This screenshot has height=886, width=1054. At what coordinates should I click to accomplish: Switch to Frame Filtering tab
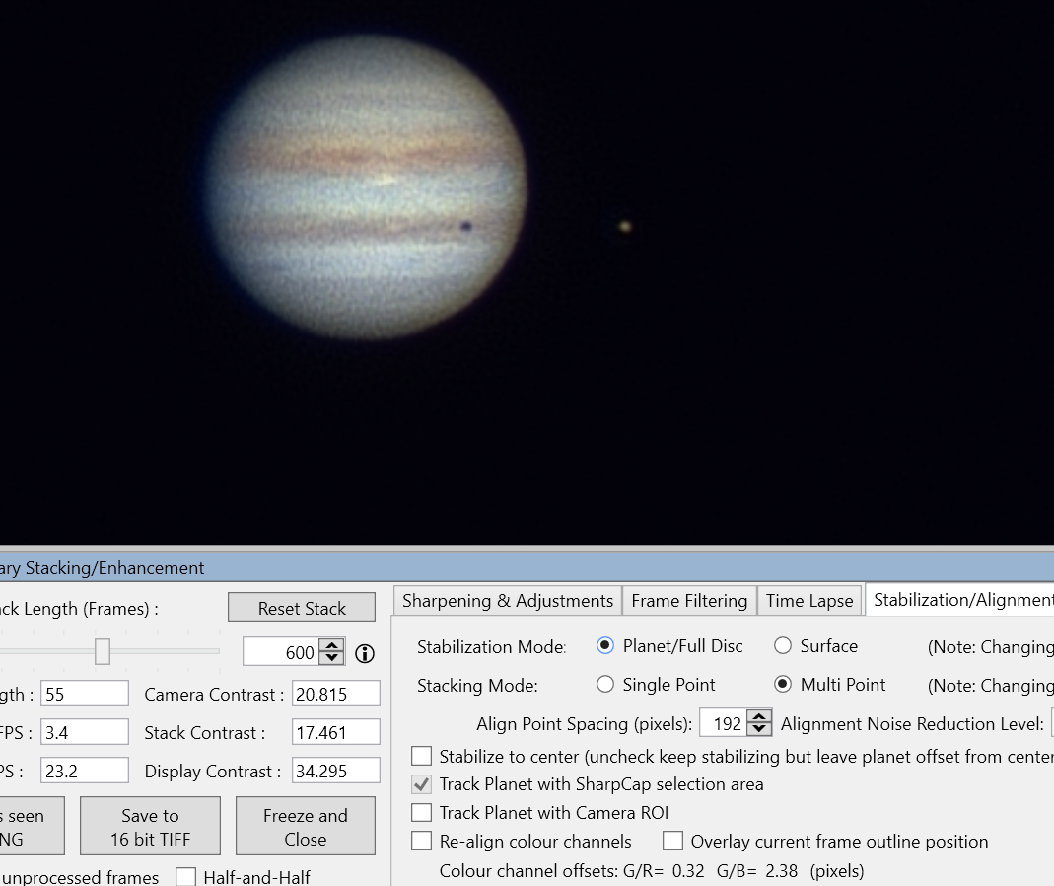click(x=689, y=600)
